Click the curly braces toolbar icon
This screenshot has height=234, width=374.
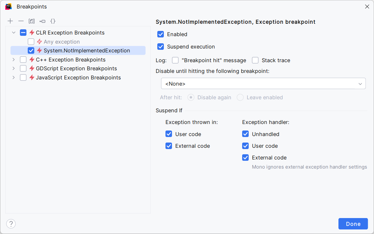point(53,21)
